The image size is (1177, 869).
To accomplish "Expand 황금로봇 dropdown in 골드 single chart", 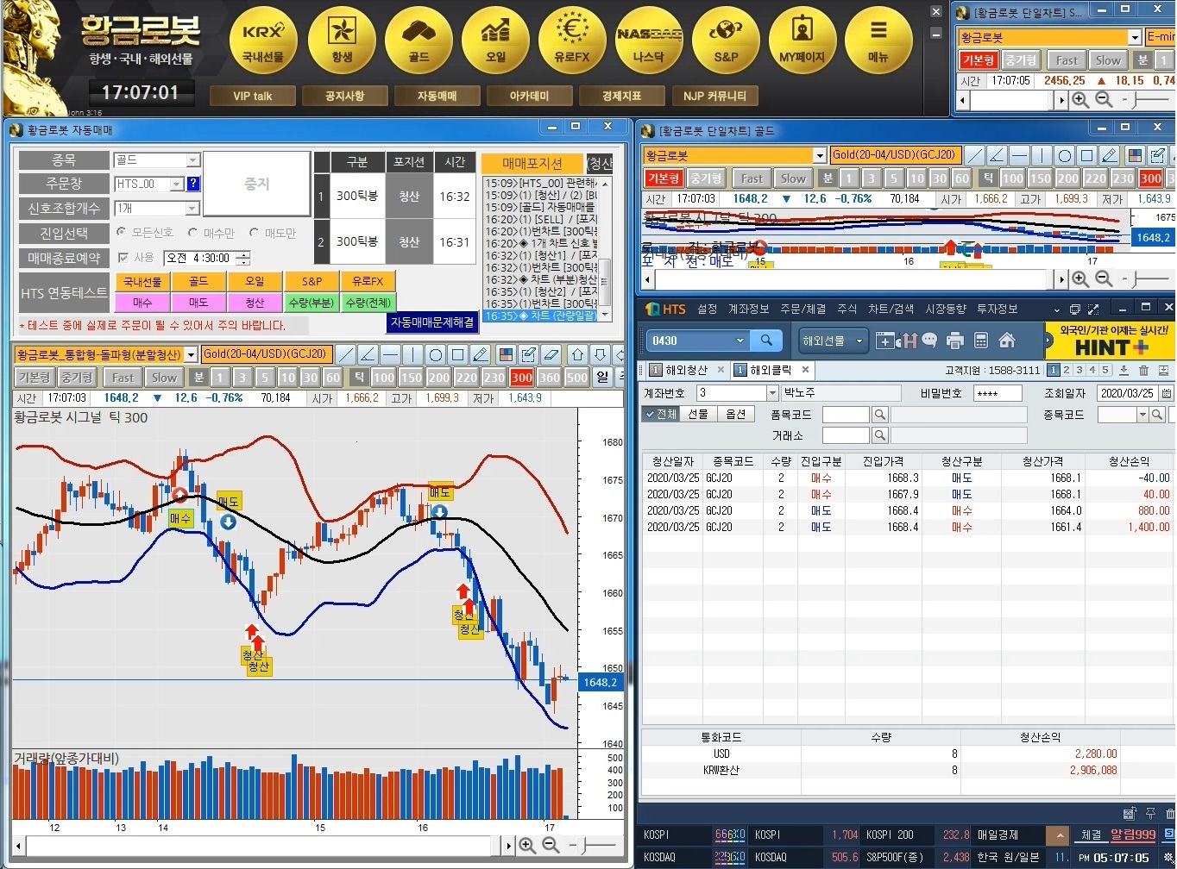I will click(820, 155).
